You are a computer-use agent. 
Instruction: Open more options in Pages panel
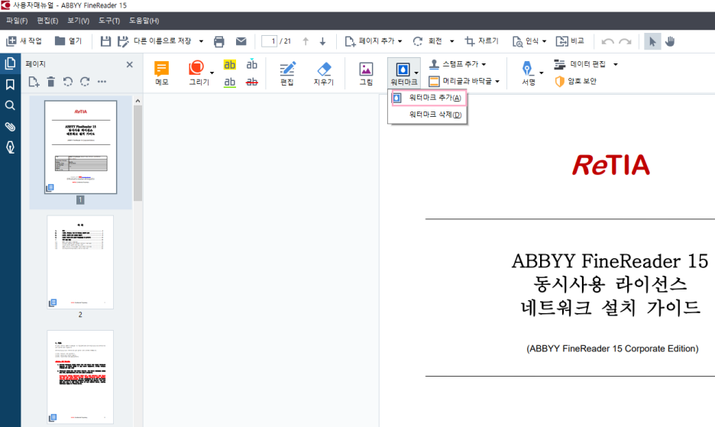click(x=102, y=82)
